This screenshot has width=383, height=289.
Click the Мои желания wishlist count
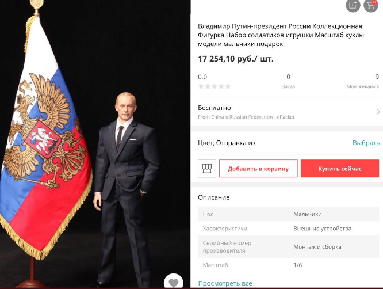point(363,81)
